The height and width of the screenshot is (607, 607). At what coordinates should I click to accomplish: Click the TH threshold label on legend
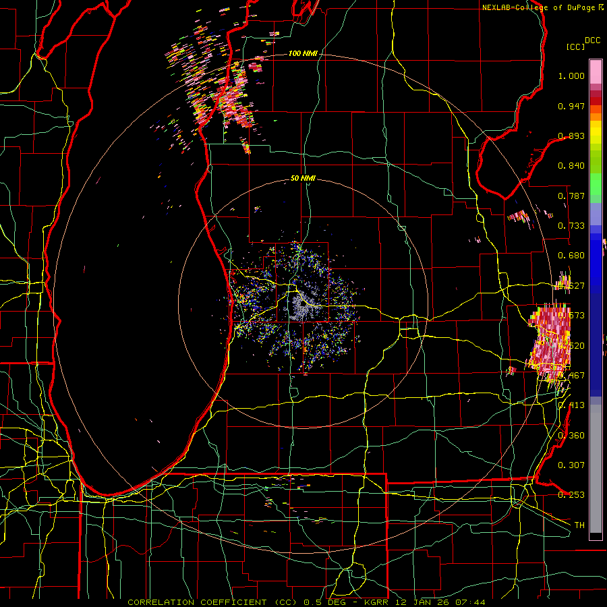pos(579,525)
